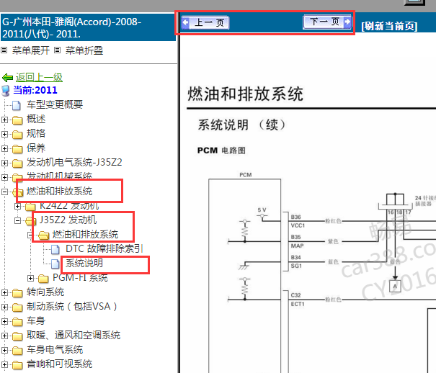Select 概述 tree item
Screen dimensions: 436x373
point(36,119)
